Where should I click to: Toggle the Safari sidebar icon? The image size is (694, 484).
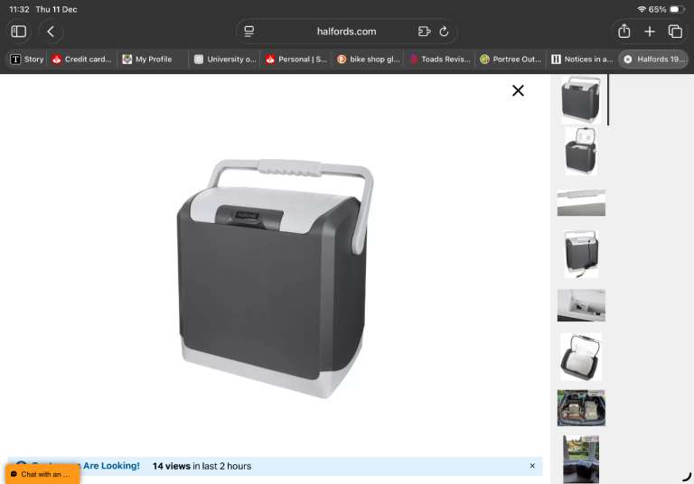pyautogui.click(x=19, y=32)
